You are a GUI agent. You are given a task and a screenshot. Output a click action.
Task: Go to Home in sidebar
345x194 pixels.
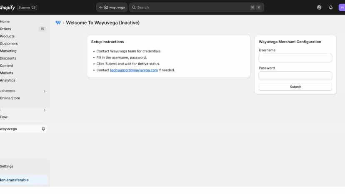(5, 22)
